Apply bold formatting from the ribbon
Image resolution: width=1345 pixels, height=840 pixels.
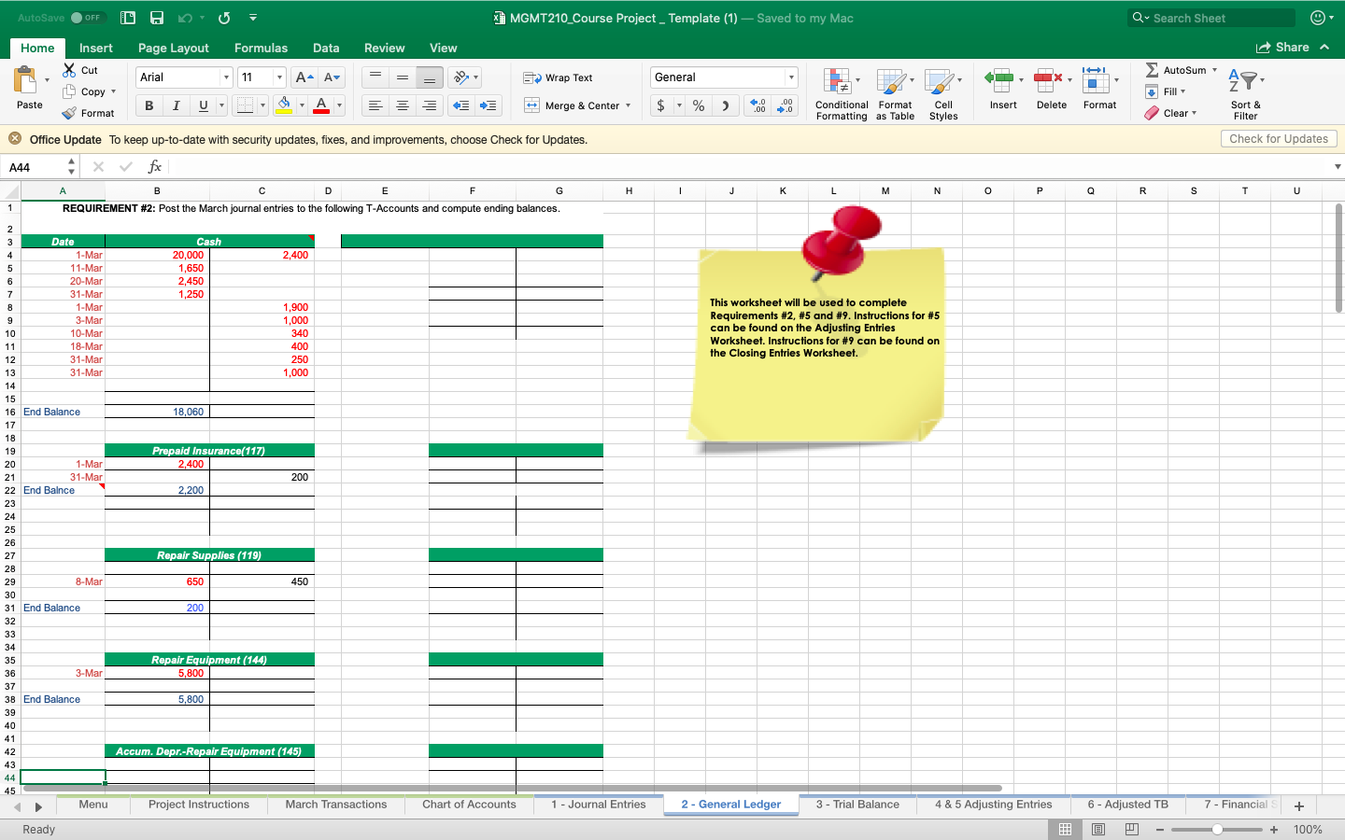(148, 105)
